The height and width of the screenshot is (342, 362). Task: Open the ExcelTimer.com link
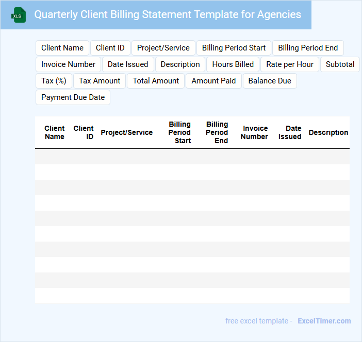(x=324, y=321)
